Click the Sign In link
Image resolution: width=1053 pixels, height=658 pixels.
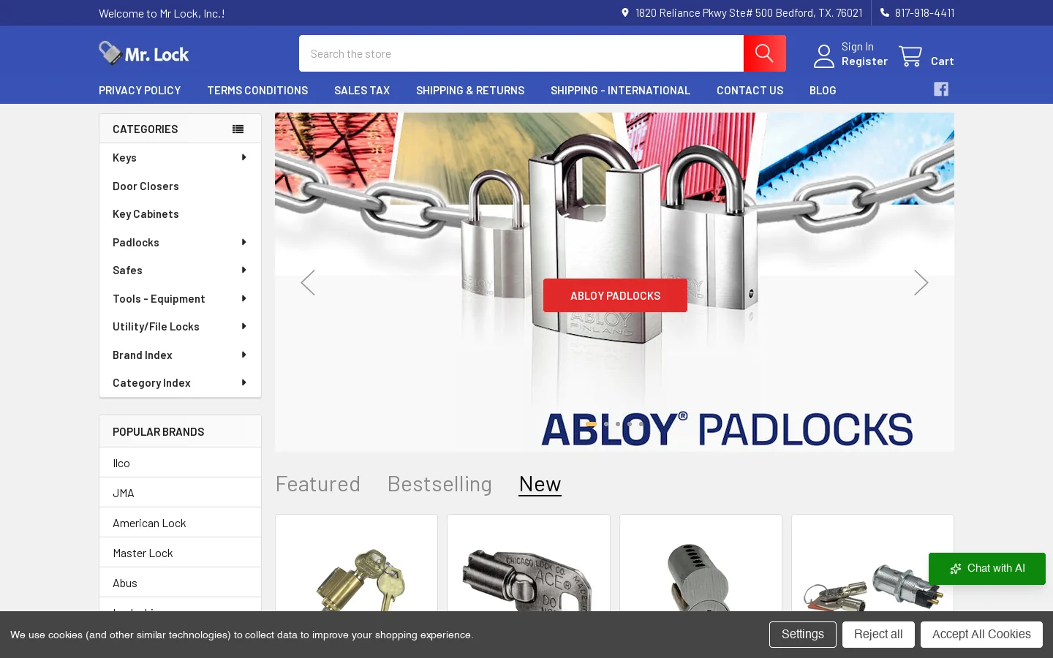coord(857,47)
